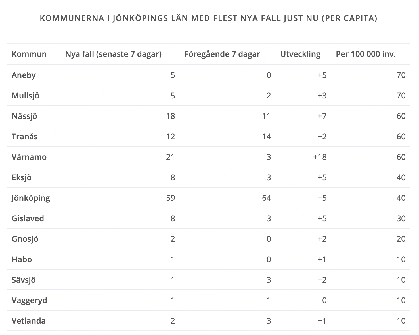Select the Vetlanda row label
This screenshot has height=335, width=419.
tap(28, 321)
